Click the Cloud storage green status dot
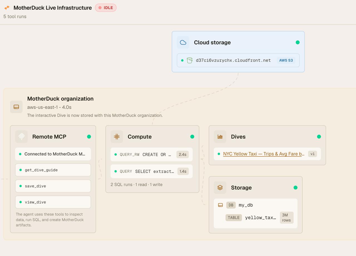This screenshot has height=256, width=356. [x=298, y=42]
